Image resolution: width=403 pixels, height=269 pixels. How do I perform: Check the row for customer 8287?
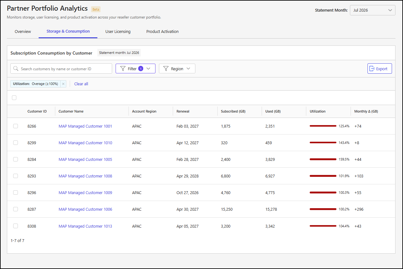click(x=15, y=209)
